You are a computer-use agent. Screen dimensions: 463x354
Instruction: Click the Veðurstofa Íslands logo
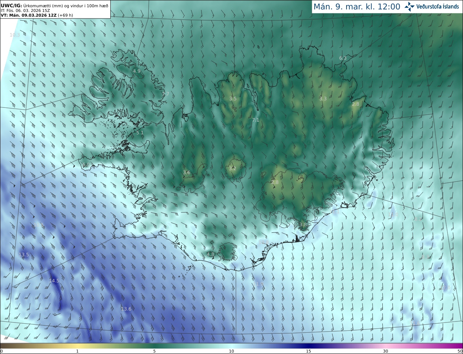409,7
